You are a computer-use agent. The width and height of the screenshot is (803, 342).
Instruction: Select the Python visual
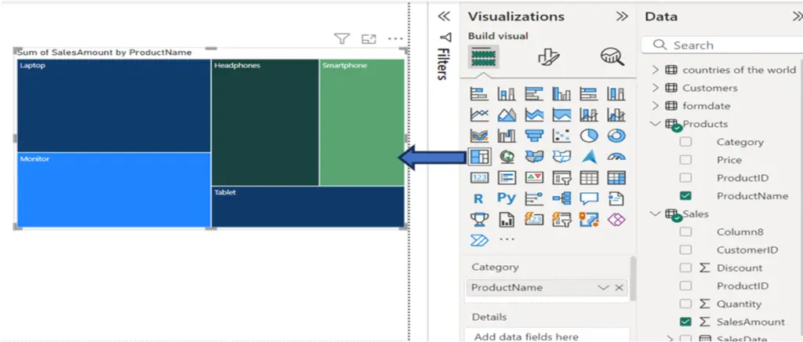click(x=507, y=198)
